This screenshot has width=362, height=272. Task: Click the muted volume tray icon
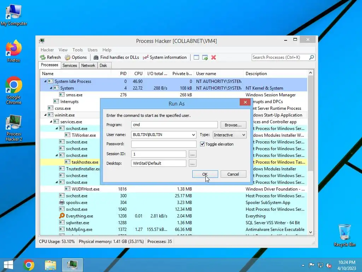point(329,265)
